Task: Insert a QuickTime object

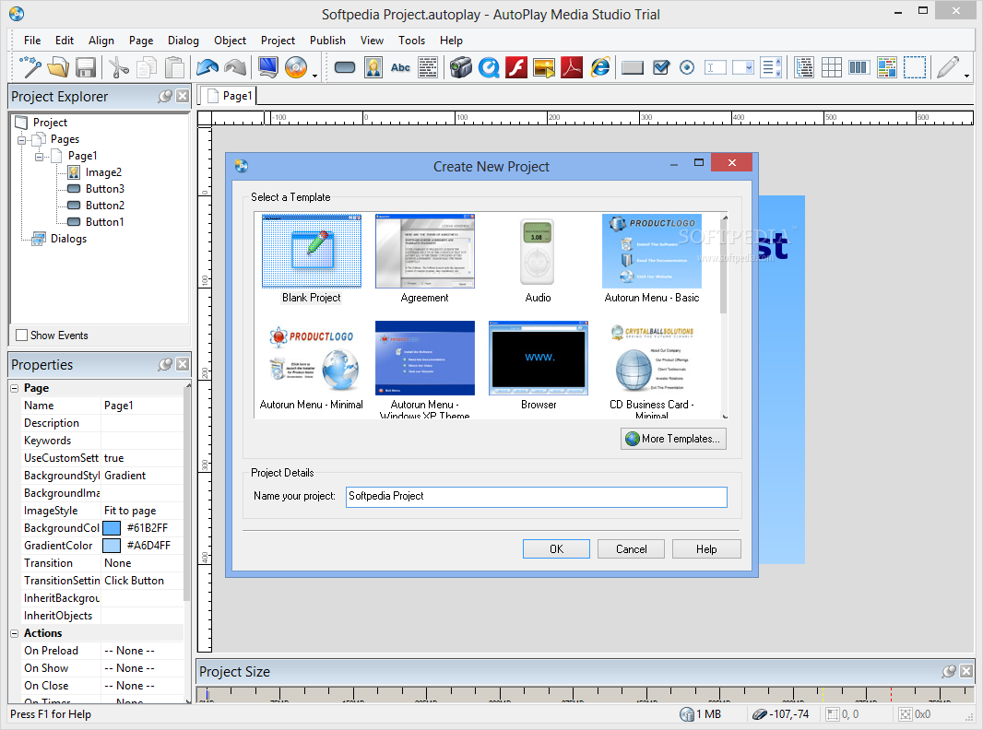Action: [x=489, y=67]
